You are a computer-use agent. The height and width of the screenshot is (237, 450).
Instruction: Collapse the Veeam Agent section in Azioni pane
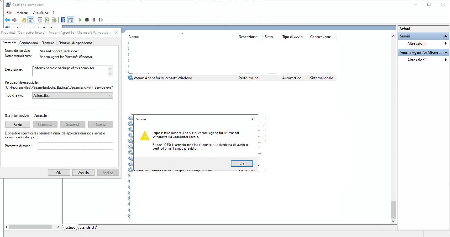[446, 52]
